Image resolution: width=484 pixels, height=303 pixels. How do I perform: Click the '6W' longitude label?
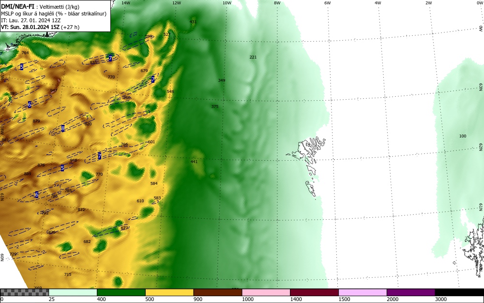(328, 3)
